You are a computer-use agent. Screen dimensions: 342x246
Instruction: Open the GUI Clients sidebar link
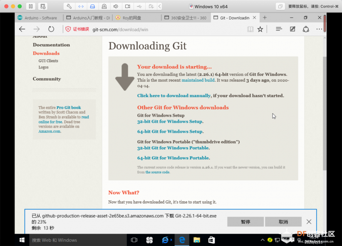(48, 61)
